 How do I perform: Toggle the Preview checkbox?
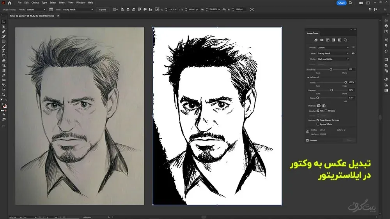[307, 140]
